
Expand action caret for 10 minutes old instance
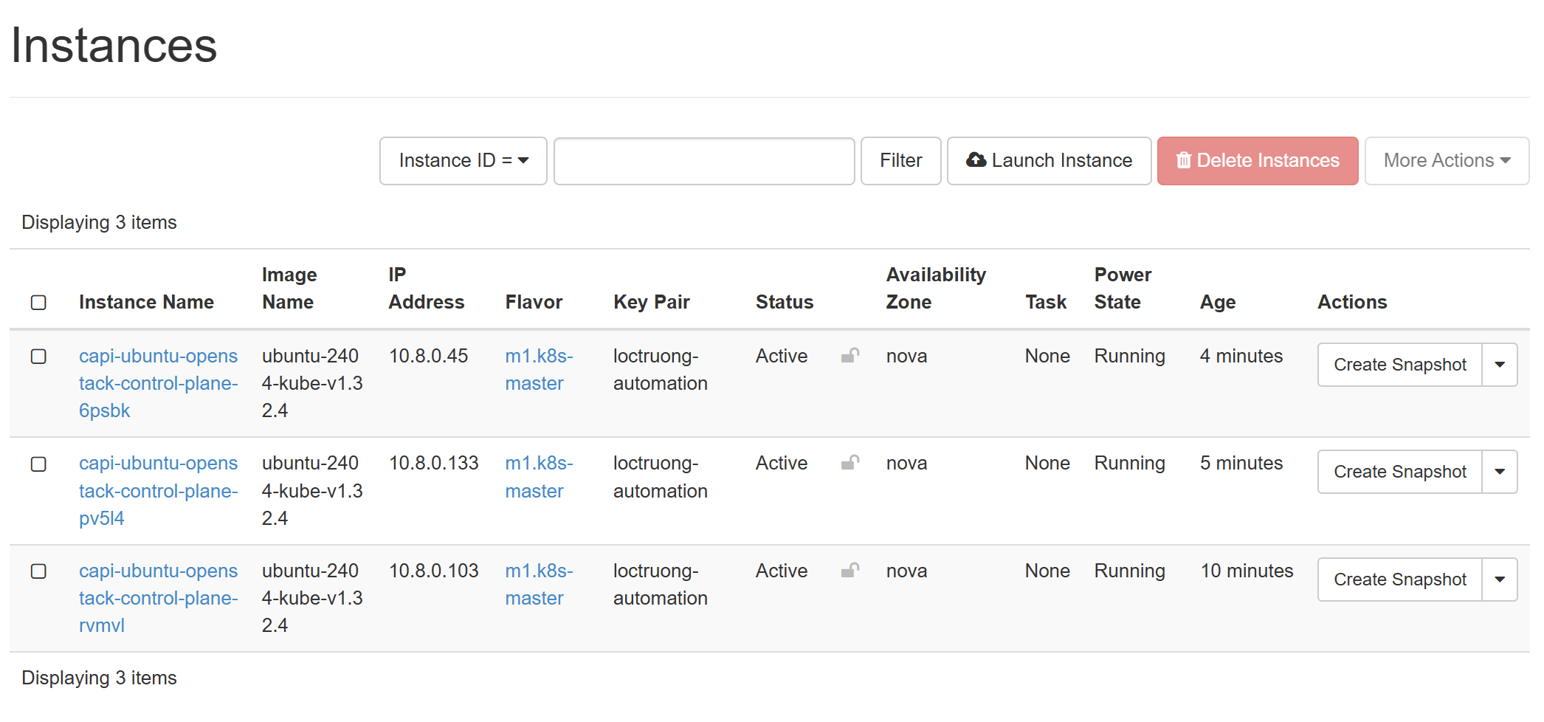click(1499, 580)
